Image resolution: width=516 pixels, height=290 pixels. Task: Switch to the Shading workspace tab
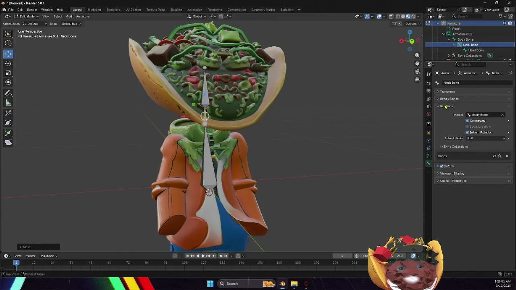(x=176, y=10)
